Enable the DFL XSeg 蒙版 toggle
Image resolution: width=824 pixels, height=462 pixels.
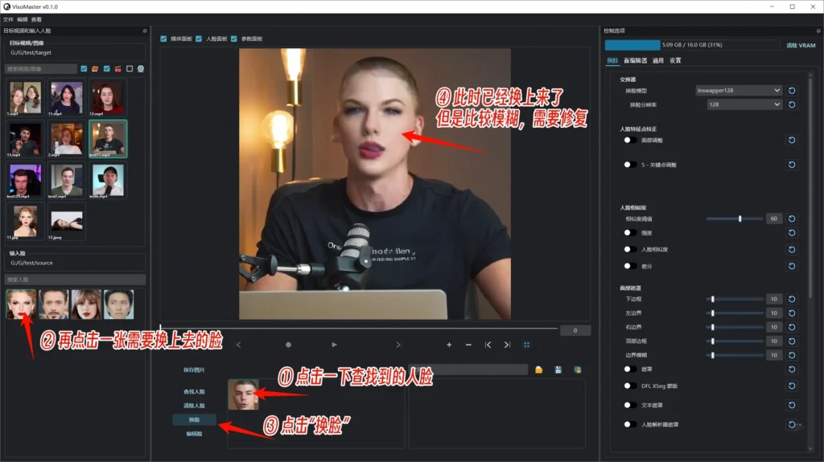(631, 386)
